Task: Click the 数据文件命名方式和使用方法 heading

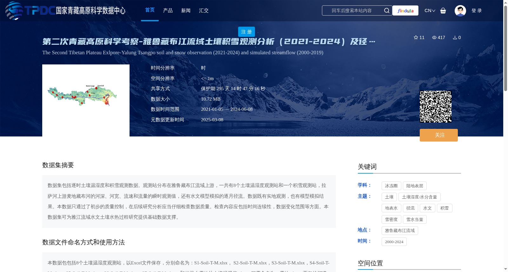Action: (x=84, y=242)
